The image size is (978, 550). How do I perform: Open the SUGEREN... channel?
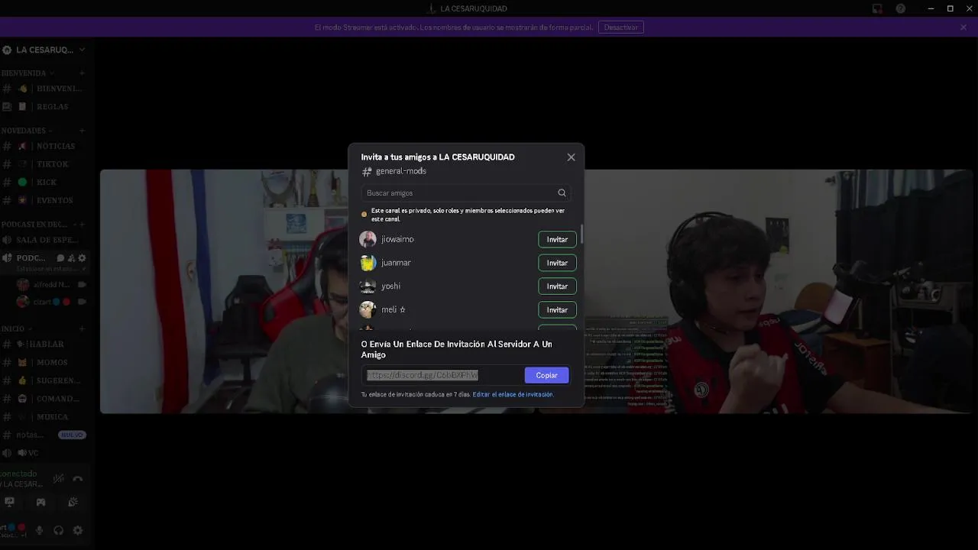(46, 380)
